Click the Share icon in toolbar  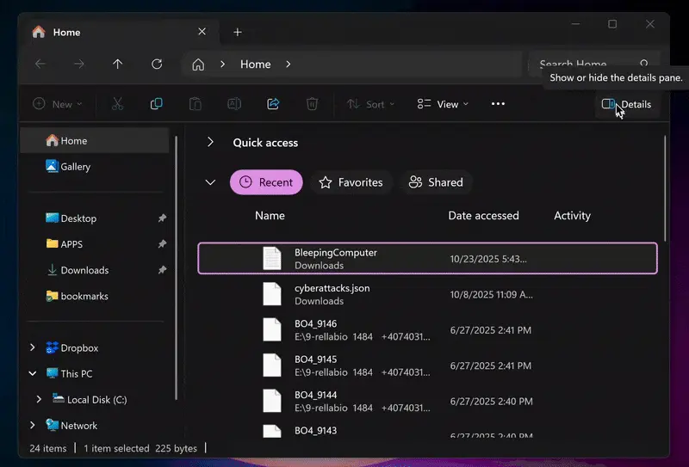coord(273,104)
